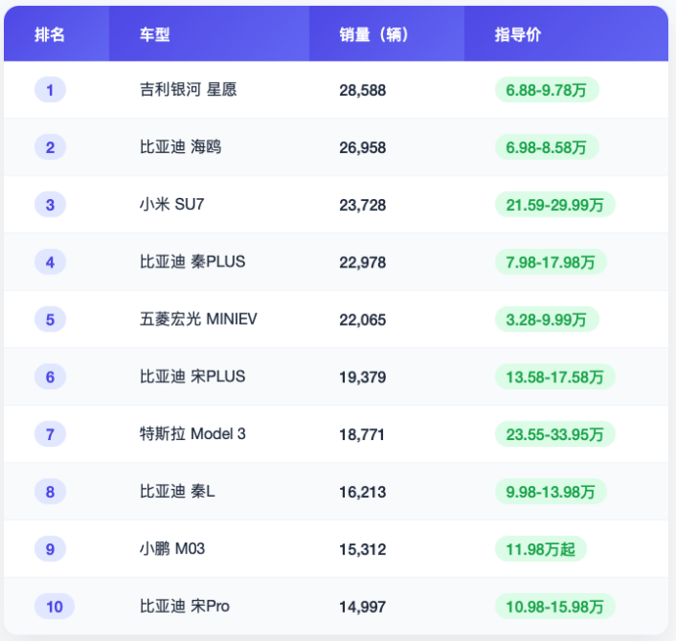677x641 pixels.
Task: Select the 比亚迪 宋PLUS model name
Action: 192,377
